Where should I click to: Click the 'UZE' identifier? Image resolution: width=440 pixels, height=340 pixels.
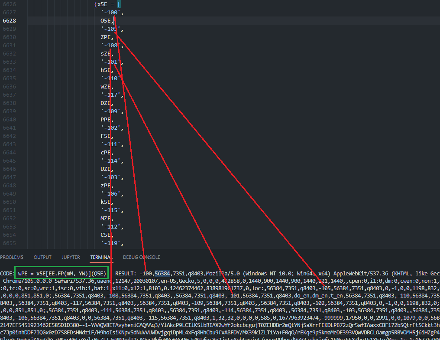click(x=106, y=169)
